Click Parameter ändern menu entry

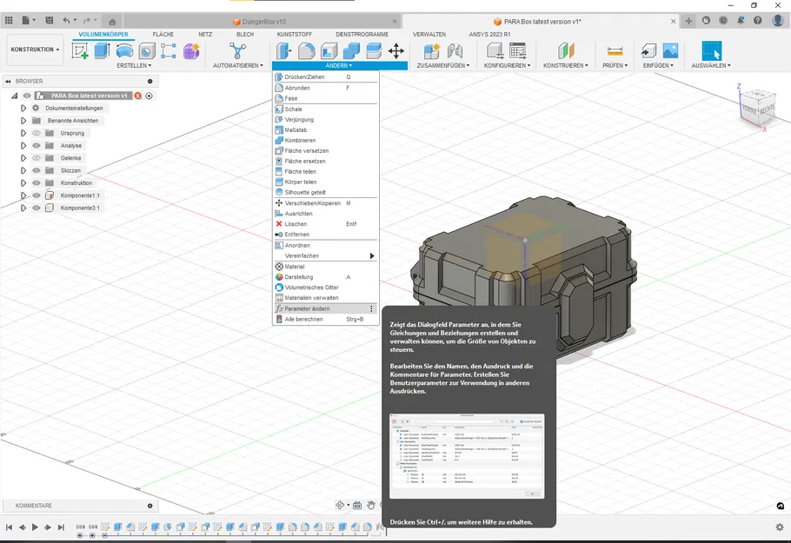pyautogui.click(x=307, y=308)
